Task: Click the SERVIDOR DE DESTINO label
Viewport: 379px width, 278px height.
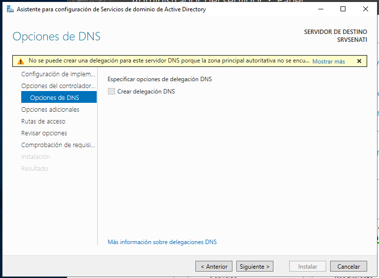Action: [336, 32]
